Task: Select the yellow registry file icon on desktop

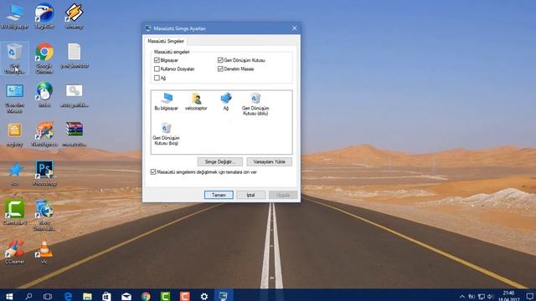Action: point(14,135)
